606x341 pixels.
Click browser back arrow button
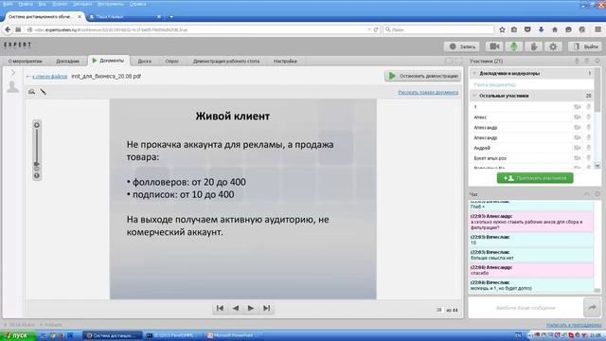[8, 29]
